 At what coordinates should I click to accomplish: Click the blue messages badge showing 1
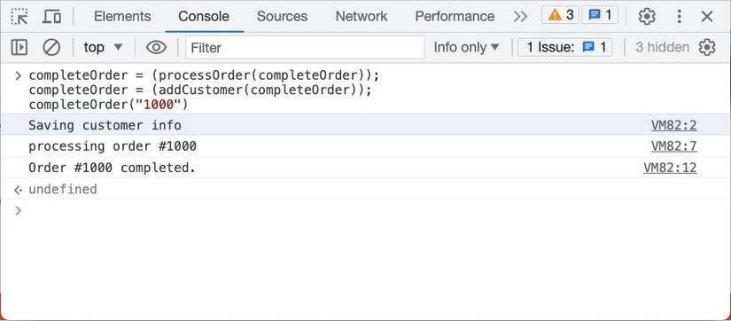click(600, 15)
